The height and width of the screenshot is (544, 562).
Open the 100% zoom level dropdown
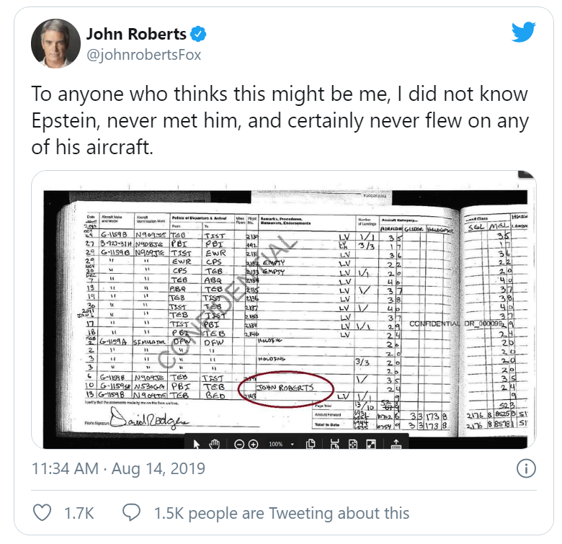click(284, 444)
